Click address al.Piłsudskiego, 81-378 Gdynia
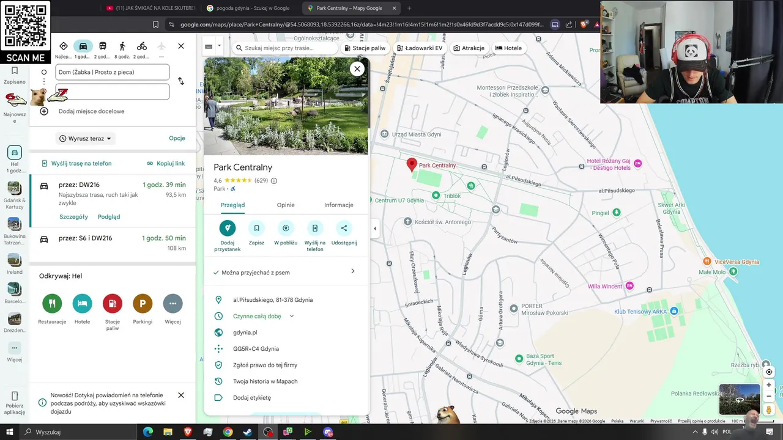 coord(273,300)
